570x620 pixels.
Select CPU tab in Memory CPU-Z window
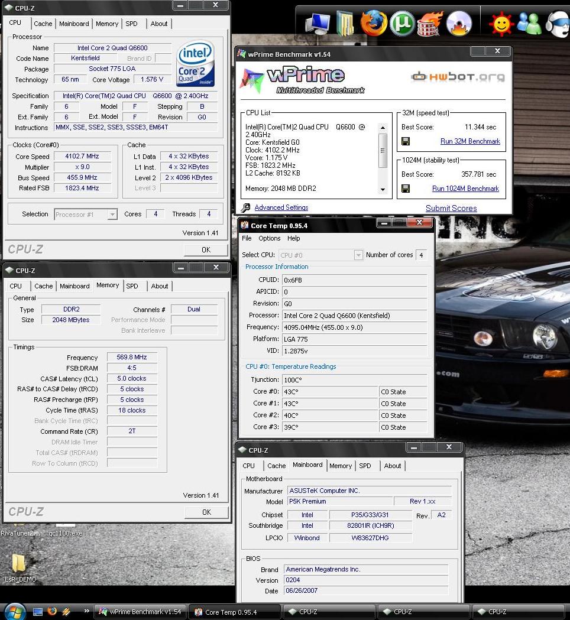pyautogui.click(x=16, y=286)
